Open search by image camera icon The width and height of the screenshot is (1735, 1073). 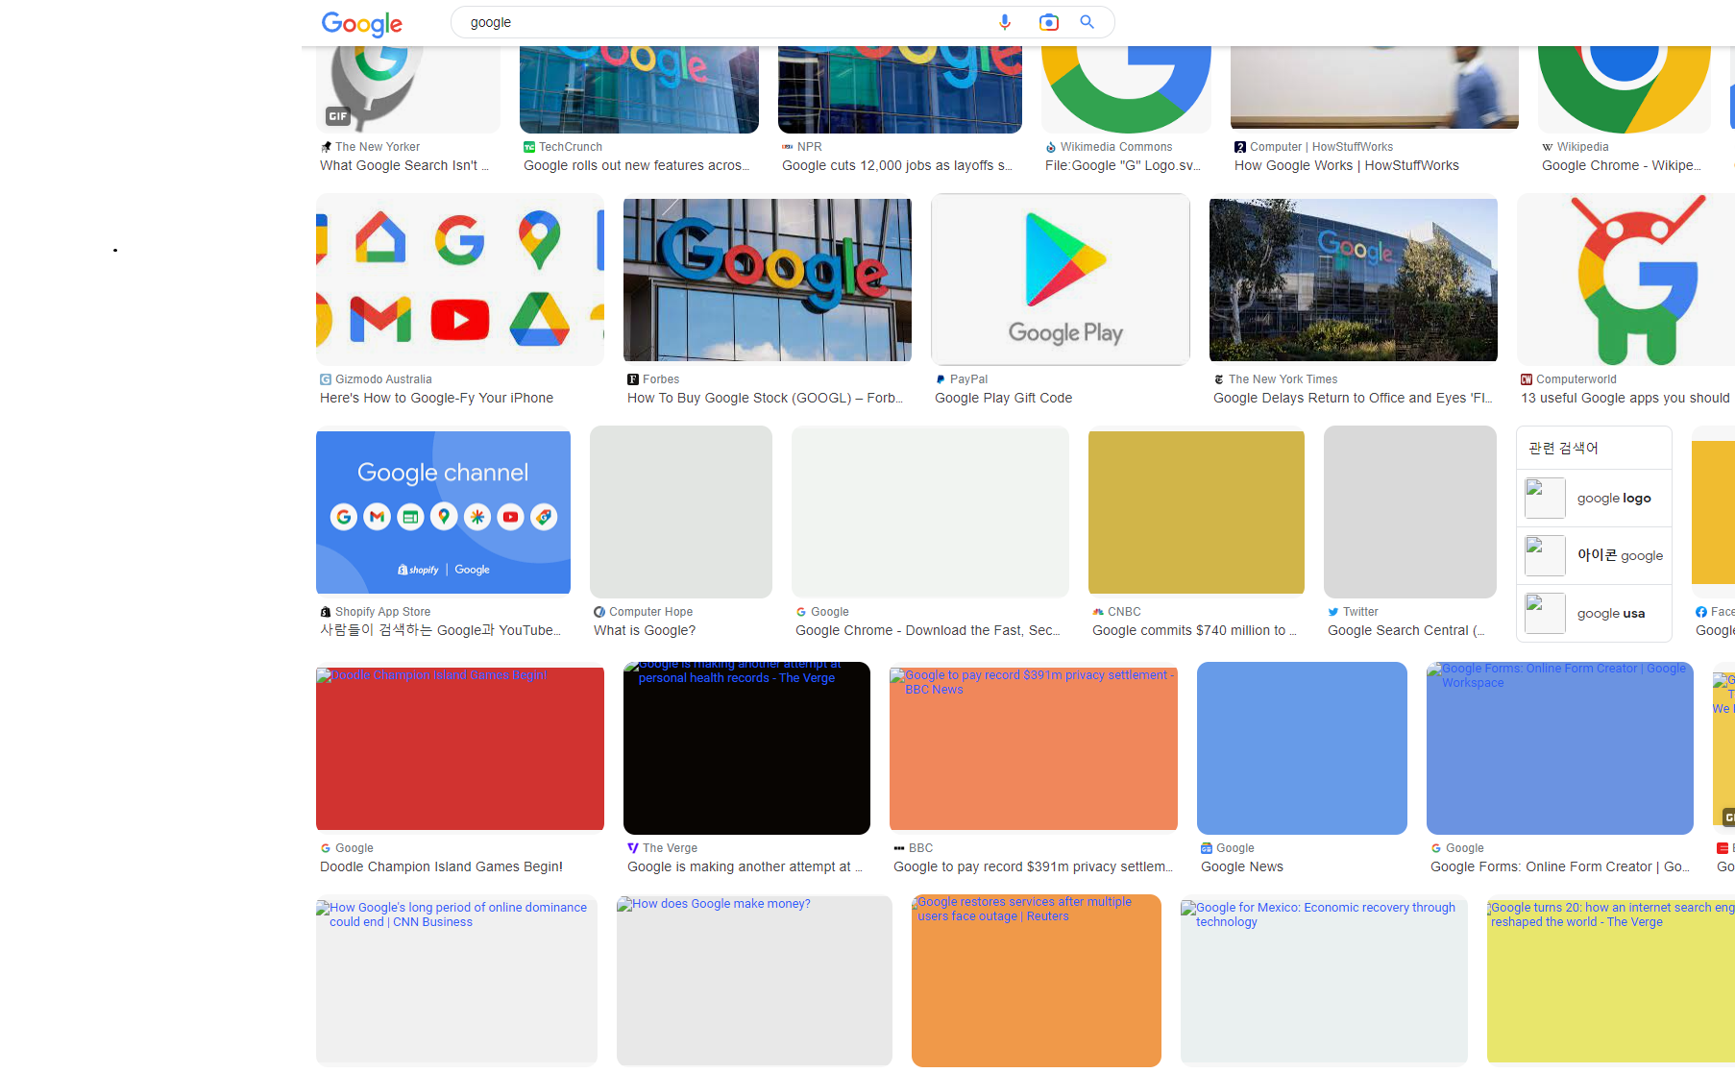[1049, 22]
